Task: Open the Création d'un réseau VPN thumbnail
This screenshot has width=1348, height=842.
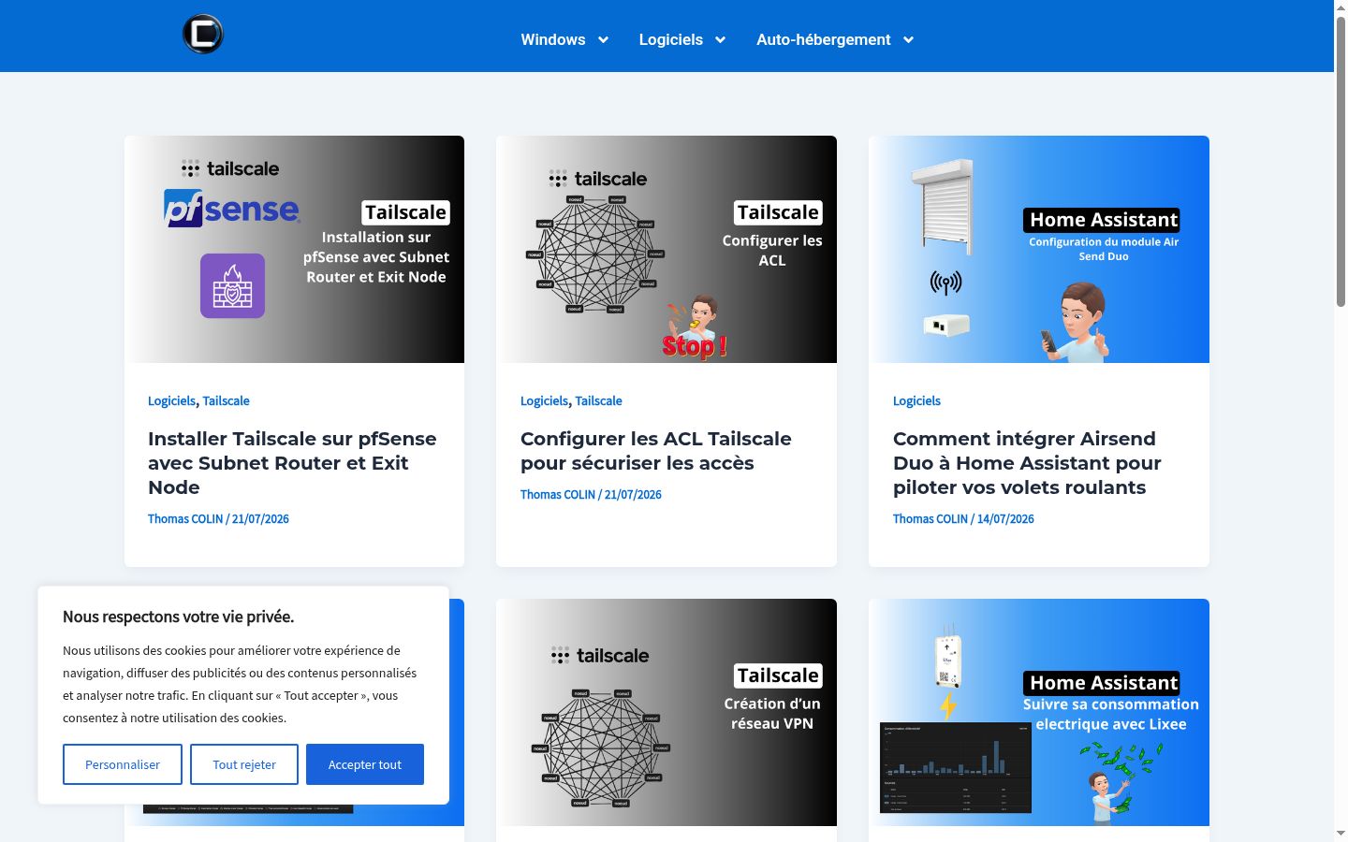Action: (667, 712)
